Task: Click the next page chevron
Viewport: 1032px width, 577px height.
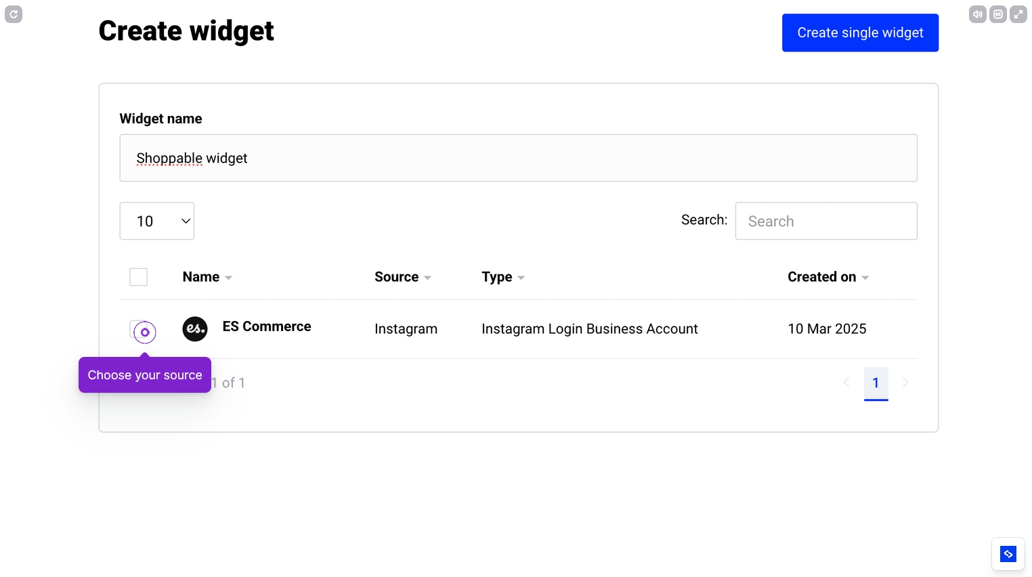Action: [906, 383]
